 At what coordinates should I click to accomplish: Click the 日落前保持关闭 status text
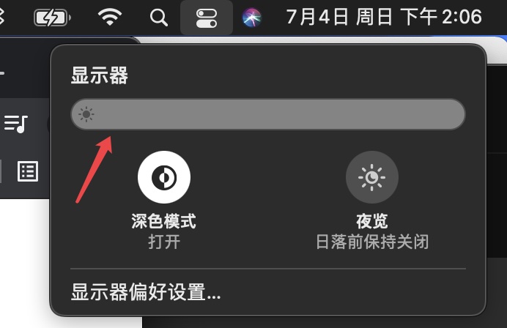click(x=372, y=242)
